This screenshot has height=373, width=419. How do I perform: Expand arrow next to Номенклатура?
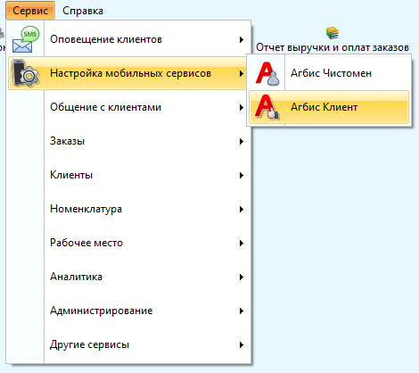click(x=242, y=209)
